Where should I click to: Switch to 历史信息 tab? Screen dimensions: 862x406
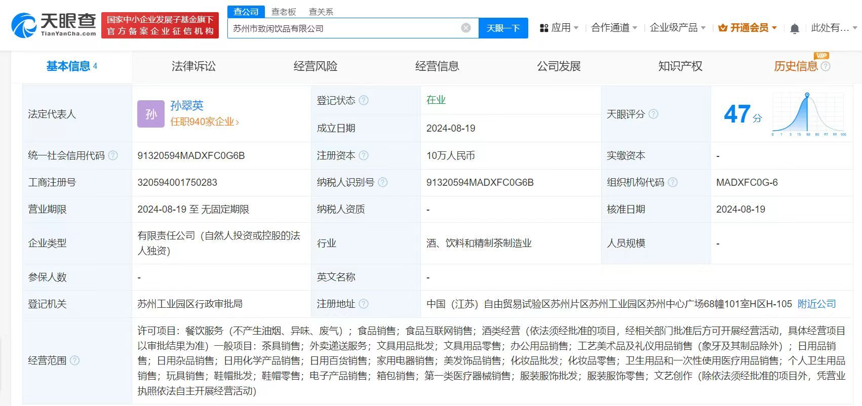[x=796, y=66]
